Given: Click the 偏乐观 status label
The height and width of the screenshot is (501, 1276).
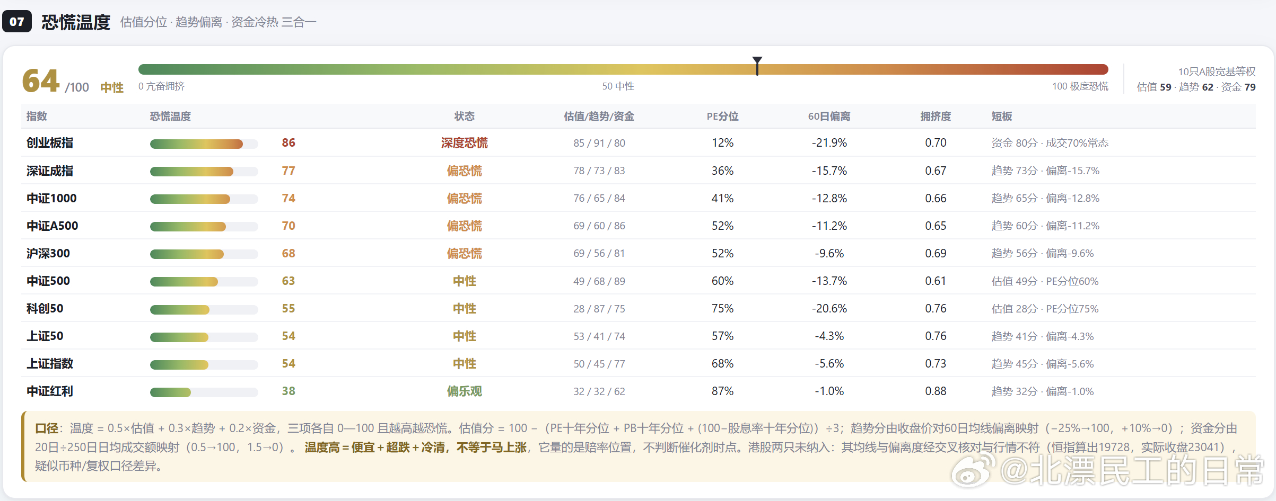Looking at the screenshot, I should coord(464,391).
